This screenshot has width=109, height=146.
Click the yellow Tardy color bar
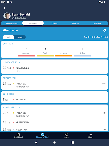45,56
